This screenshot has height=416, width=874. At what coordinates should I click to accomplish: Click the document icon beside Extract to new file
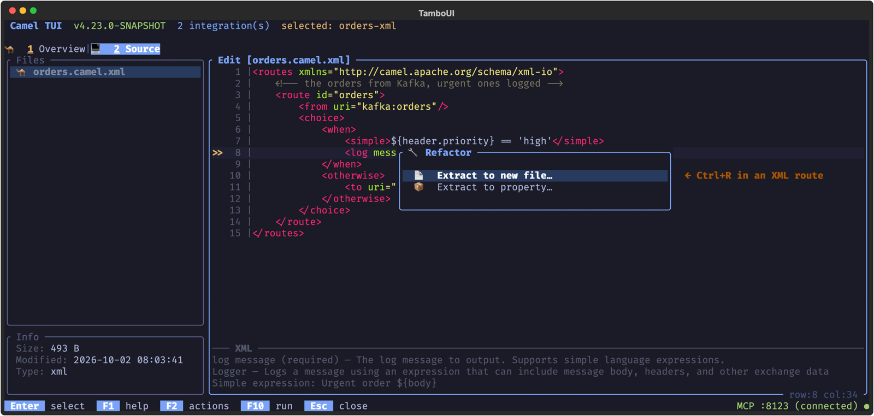(419, 175)
